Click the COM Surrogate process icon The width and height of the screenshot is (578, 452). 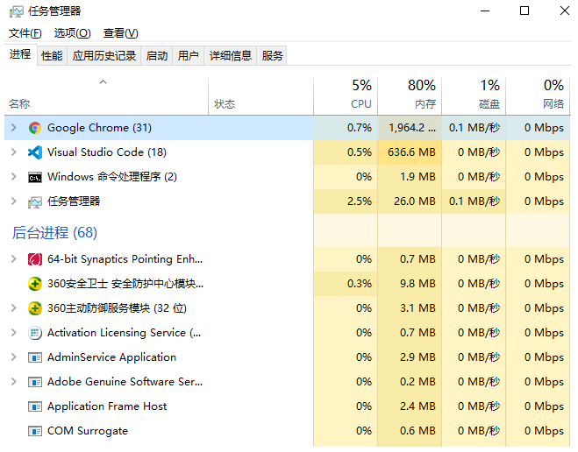point(35,431)
